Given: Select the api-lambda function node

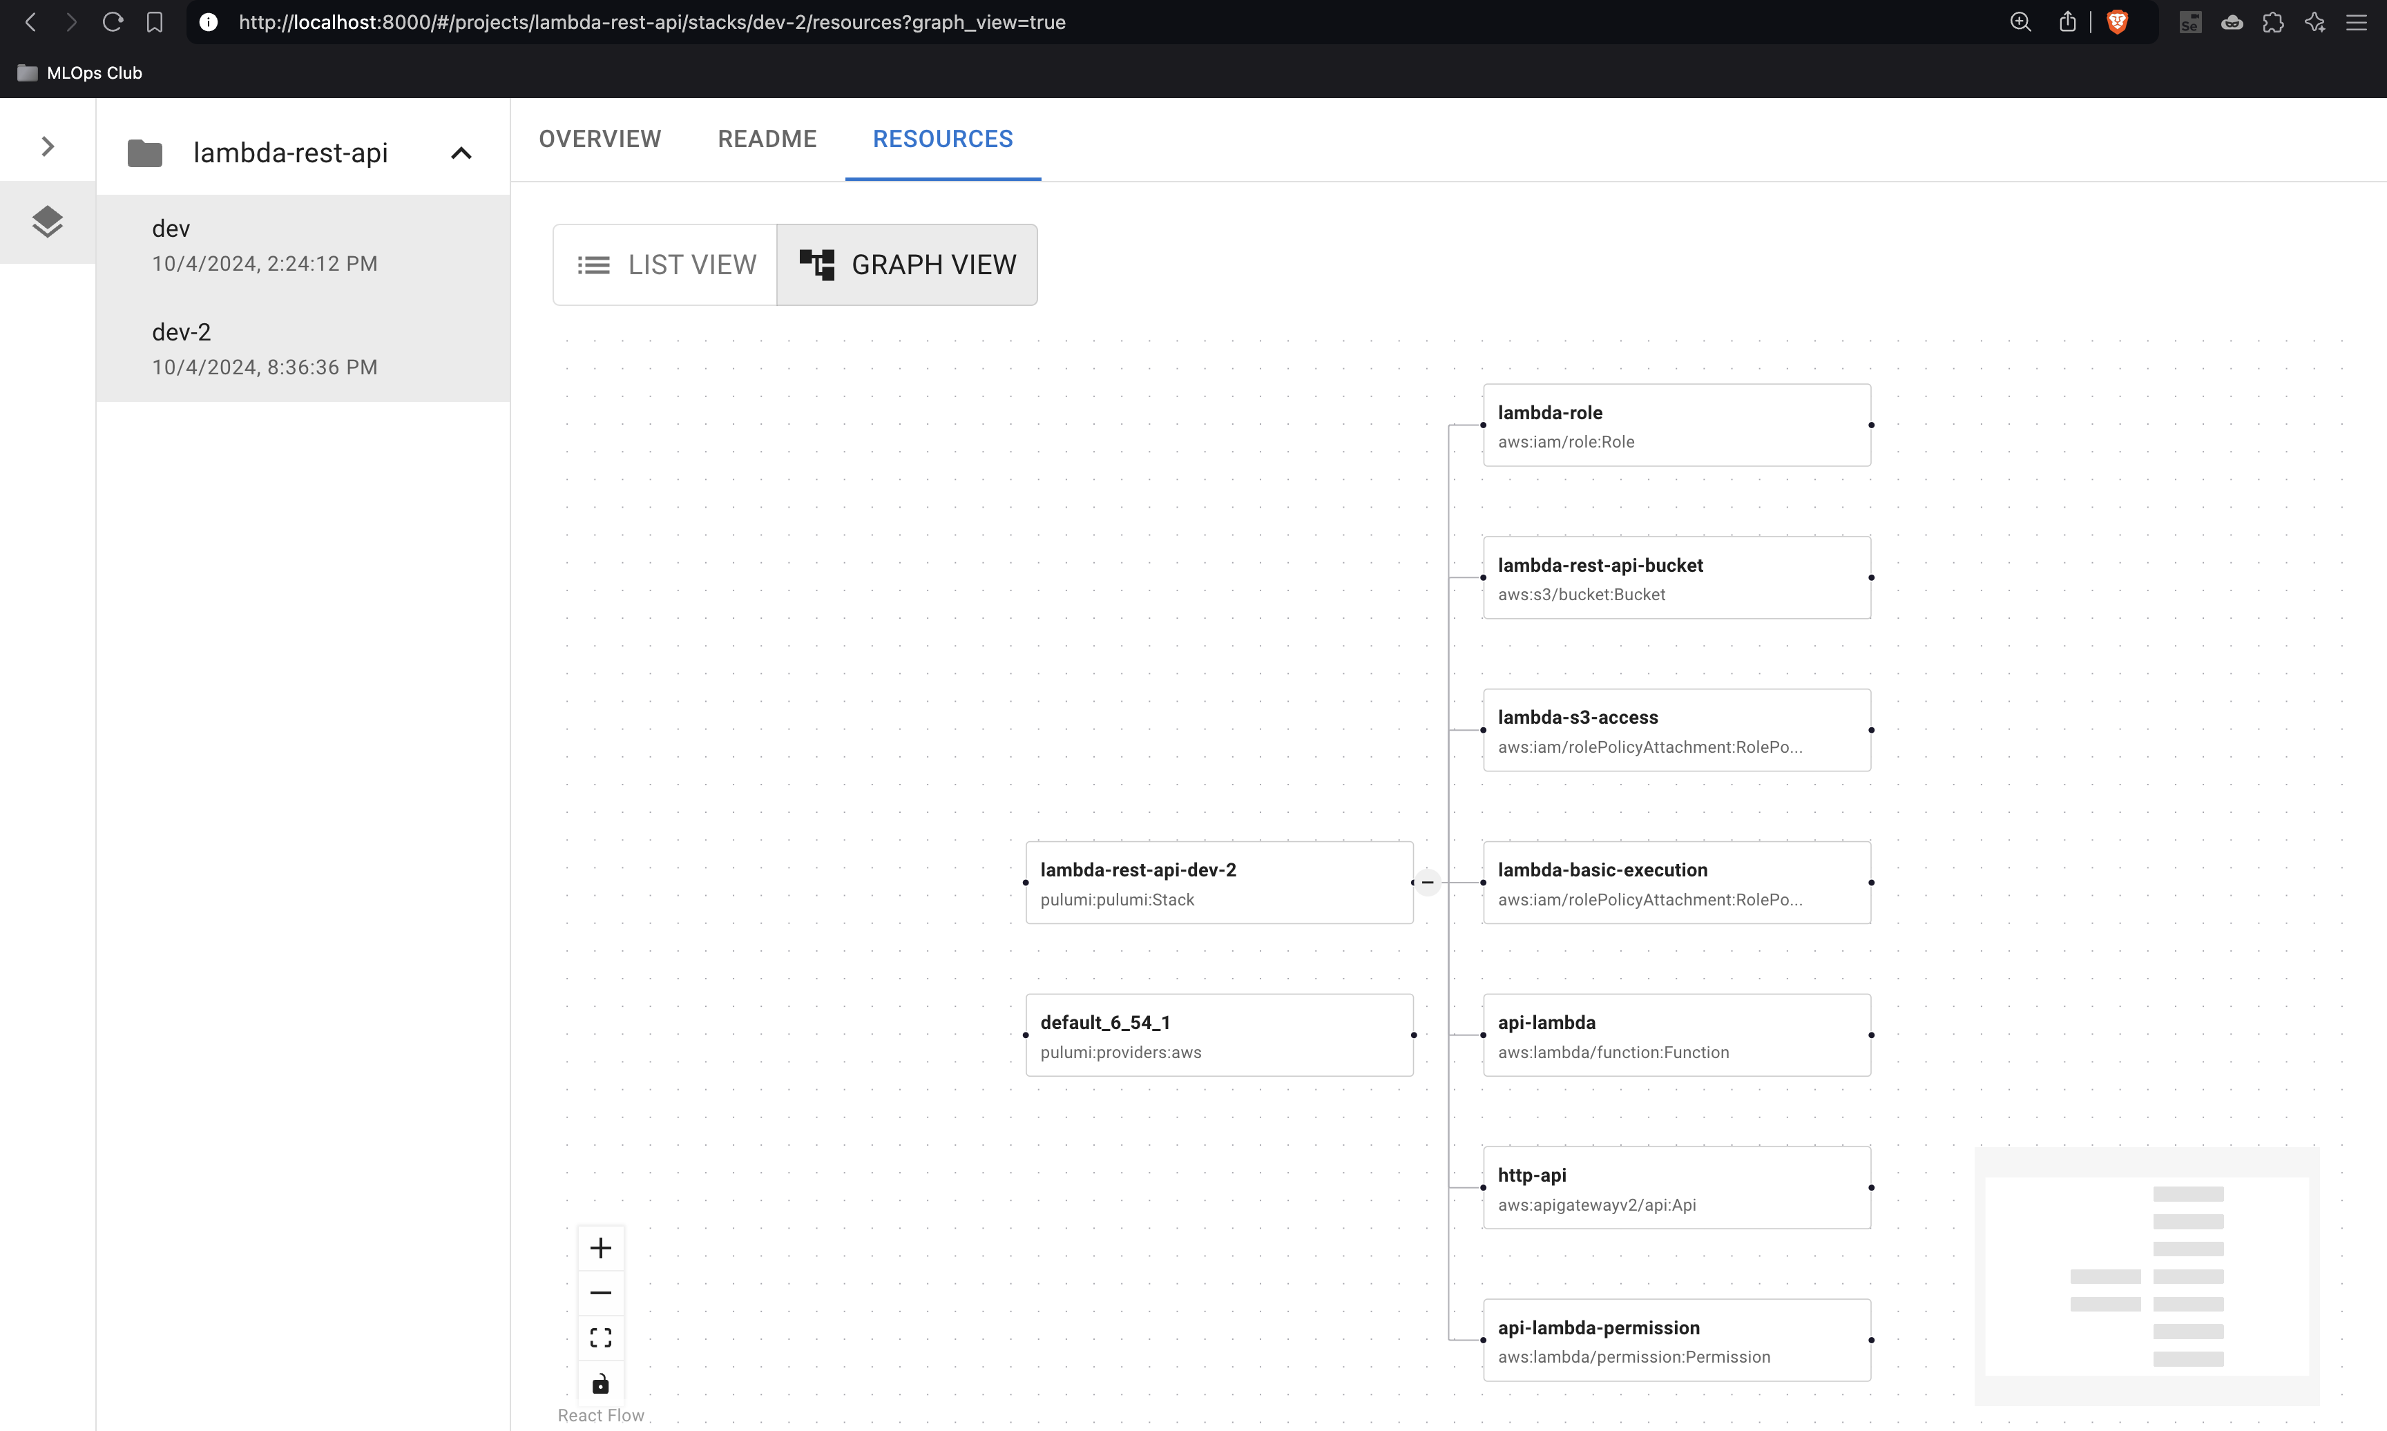Looking at the screenshot, I should (x=1676, y=1035).
